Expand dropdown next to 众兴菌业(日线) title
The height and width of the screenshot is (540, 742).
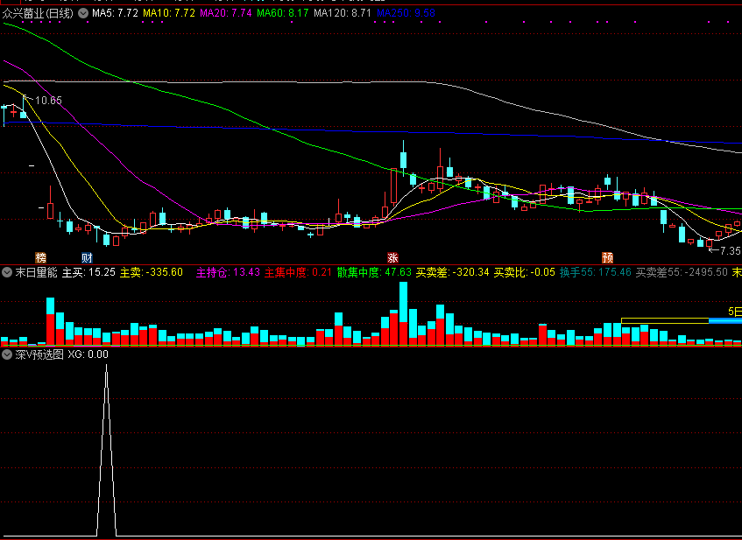coord(83,13)
